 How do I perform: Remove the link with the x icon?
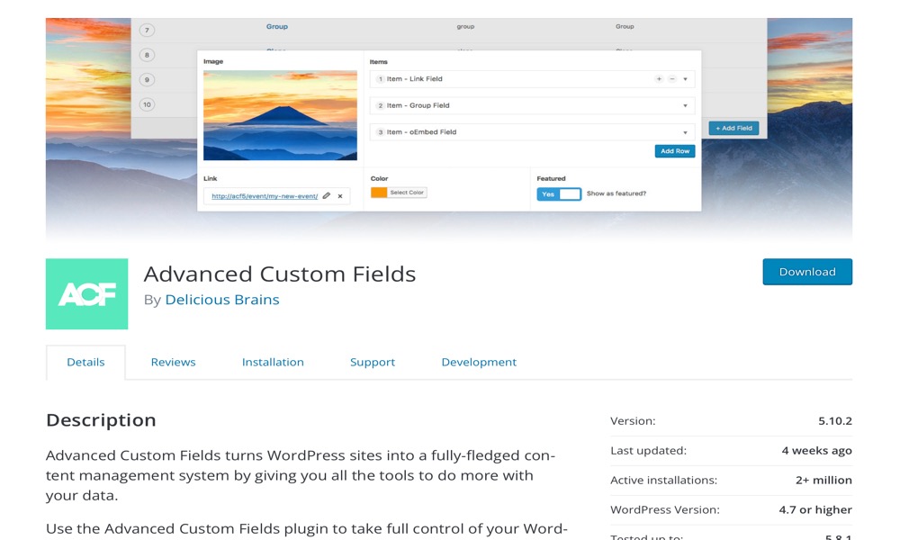tap(340, 196)
